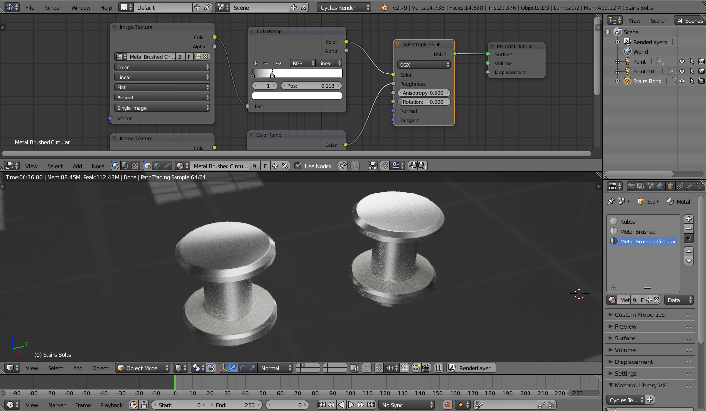The image size is (706, 411).
Task: Hide the Stairs Bolts object using its eye toggle
Action: 681,81
